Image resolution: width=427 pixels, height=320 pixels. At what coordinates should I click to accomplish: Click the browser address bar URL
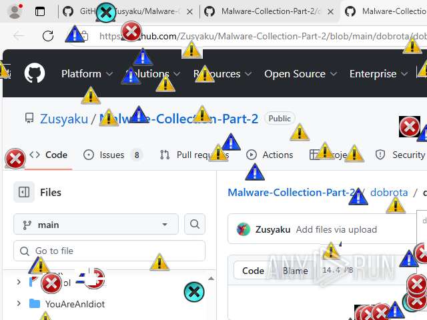click(x=262, y=36)
